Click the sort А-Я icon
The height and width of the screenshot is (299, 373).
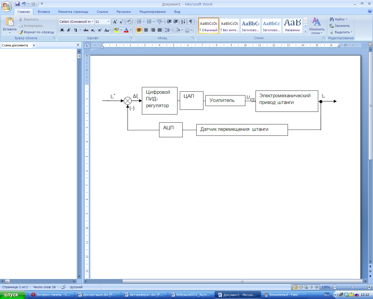pyautogui.click(x=183, y=22)
